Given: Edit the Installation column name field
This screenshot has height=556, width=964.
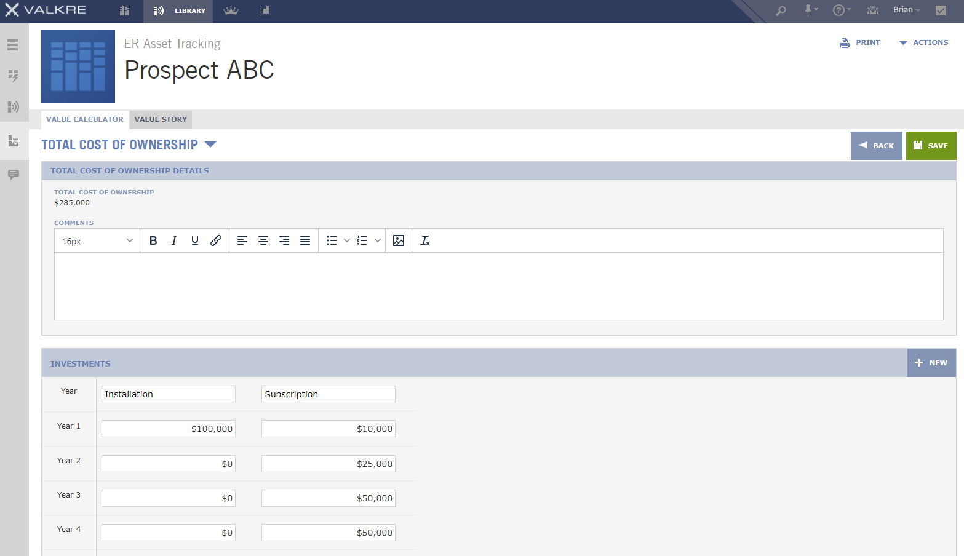Looking at the screenshot, I should 169,394.
